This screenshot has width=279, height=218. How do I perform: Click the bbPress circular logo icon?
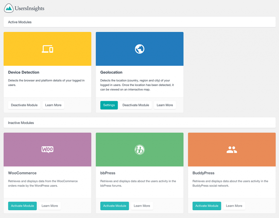click(139, 149)
